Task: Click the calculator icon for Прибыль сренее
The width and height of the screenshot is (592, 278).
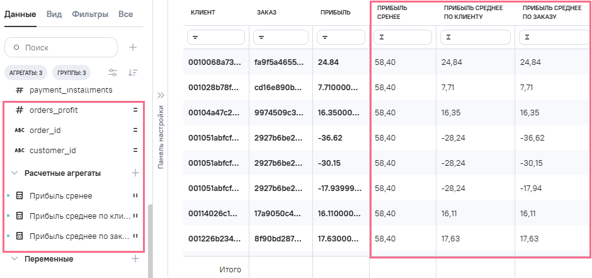Action: (20, 196)
